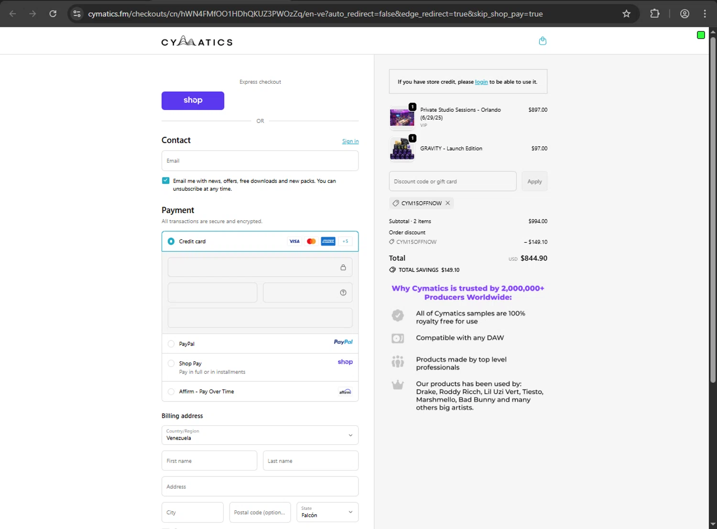Viewport: 717px width, 529px height.
Task: Focus the First name field
Action: coord(209,461)
